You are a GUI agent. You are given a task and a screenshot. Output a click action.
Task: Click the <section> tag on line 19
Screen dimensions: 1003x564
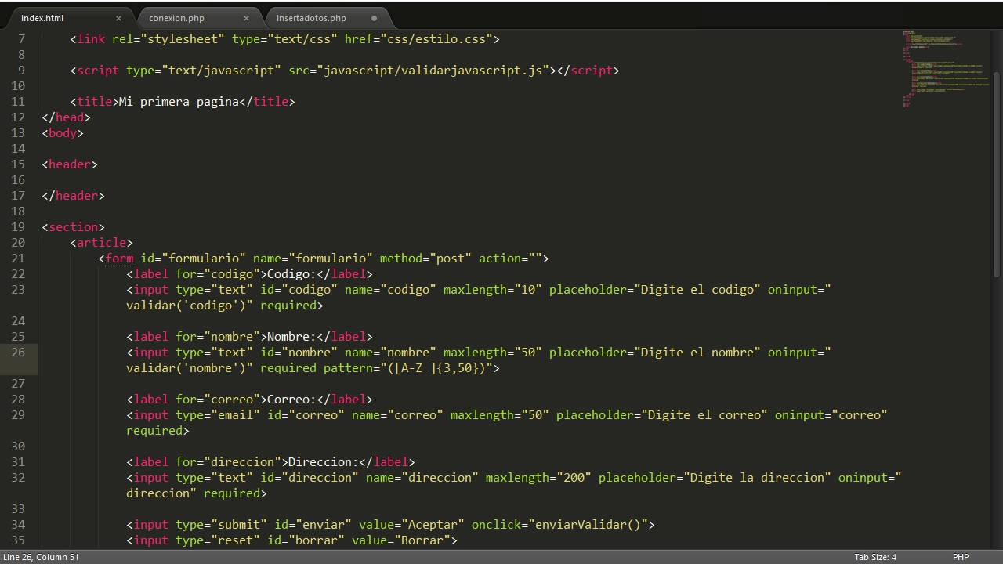[x=73, y=226]
